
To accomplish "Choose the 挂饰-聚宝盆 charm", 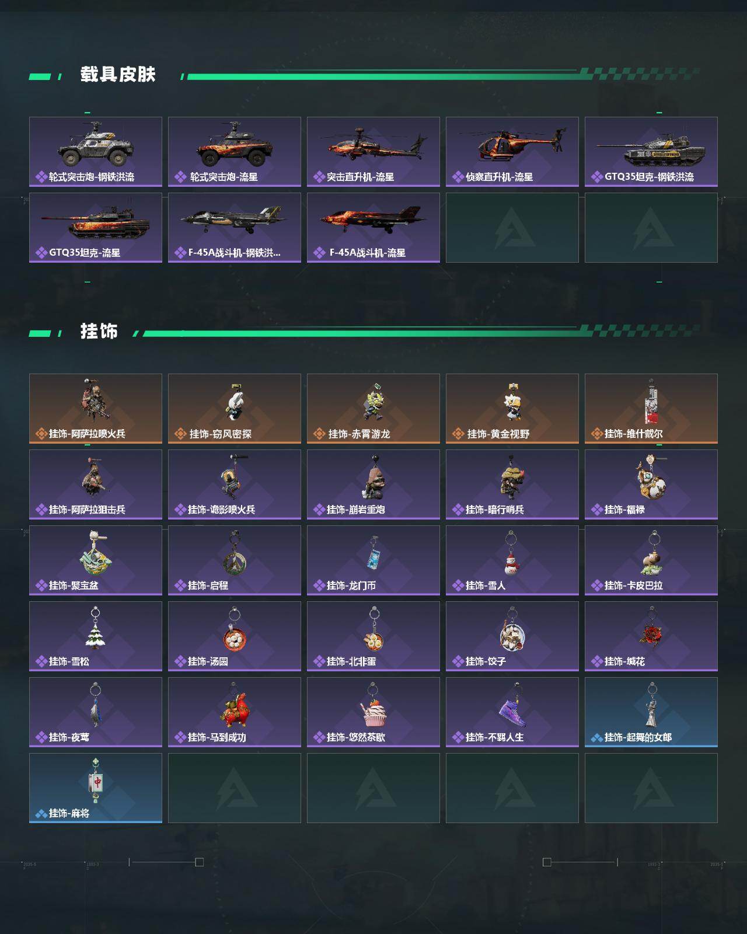I will [x=96, y=560].
